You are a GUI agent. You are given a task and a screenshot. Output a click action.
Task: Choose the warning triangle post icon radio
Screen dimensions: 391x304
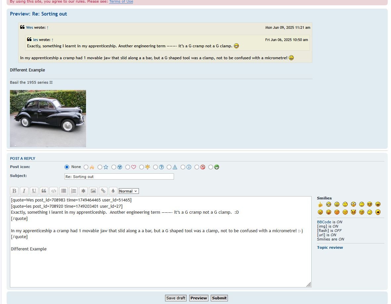tap(169, 167)
